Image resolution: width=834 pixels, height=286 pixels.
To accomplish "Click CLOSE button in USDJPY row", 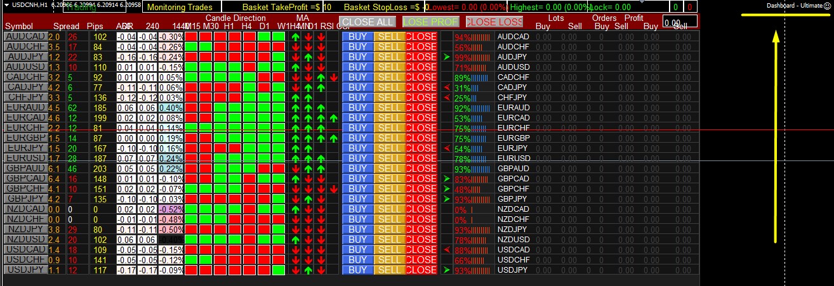I will (421, 270).
